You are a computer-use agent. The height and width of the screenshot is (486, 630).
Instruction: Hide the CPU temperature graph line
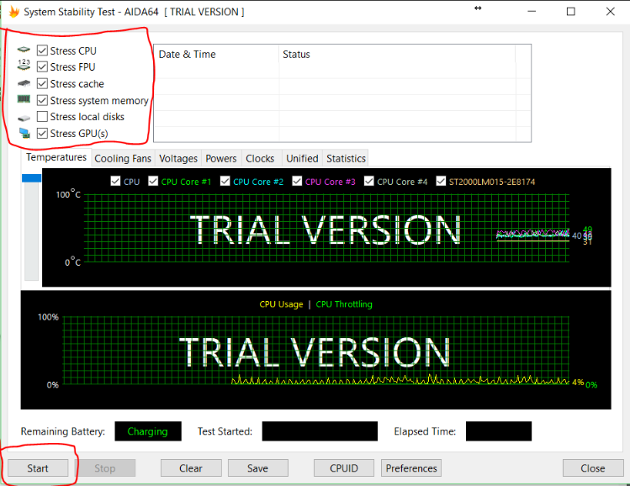click(115, 181)
